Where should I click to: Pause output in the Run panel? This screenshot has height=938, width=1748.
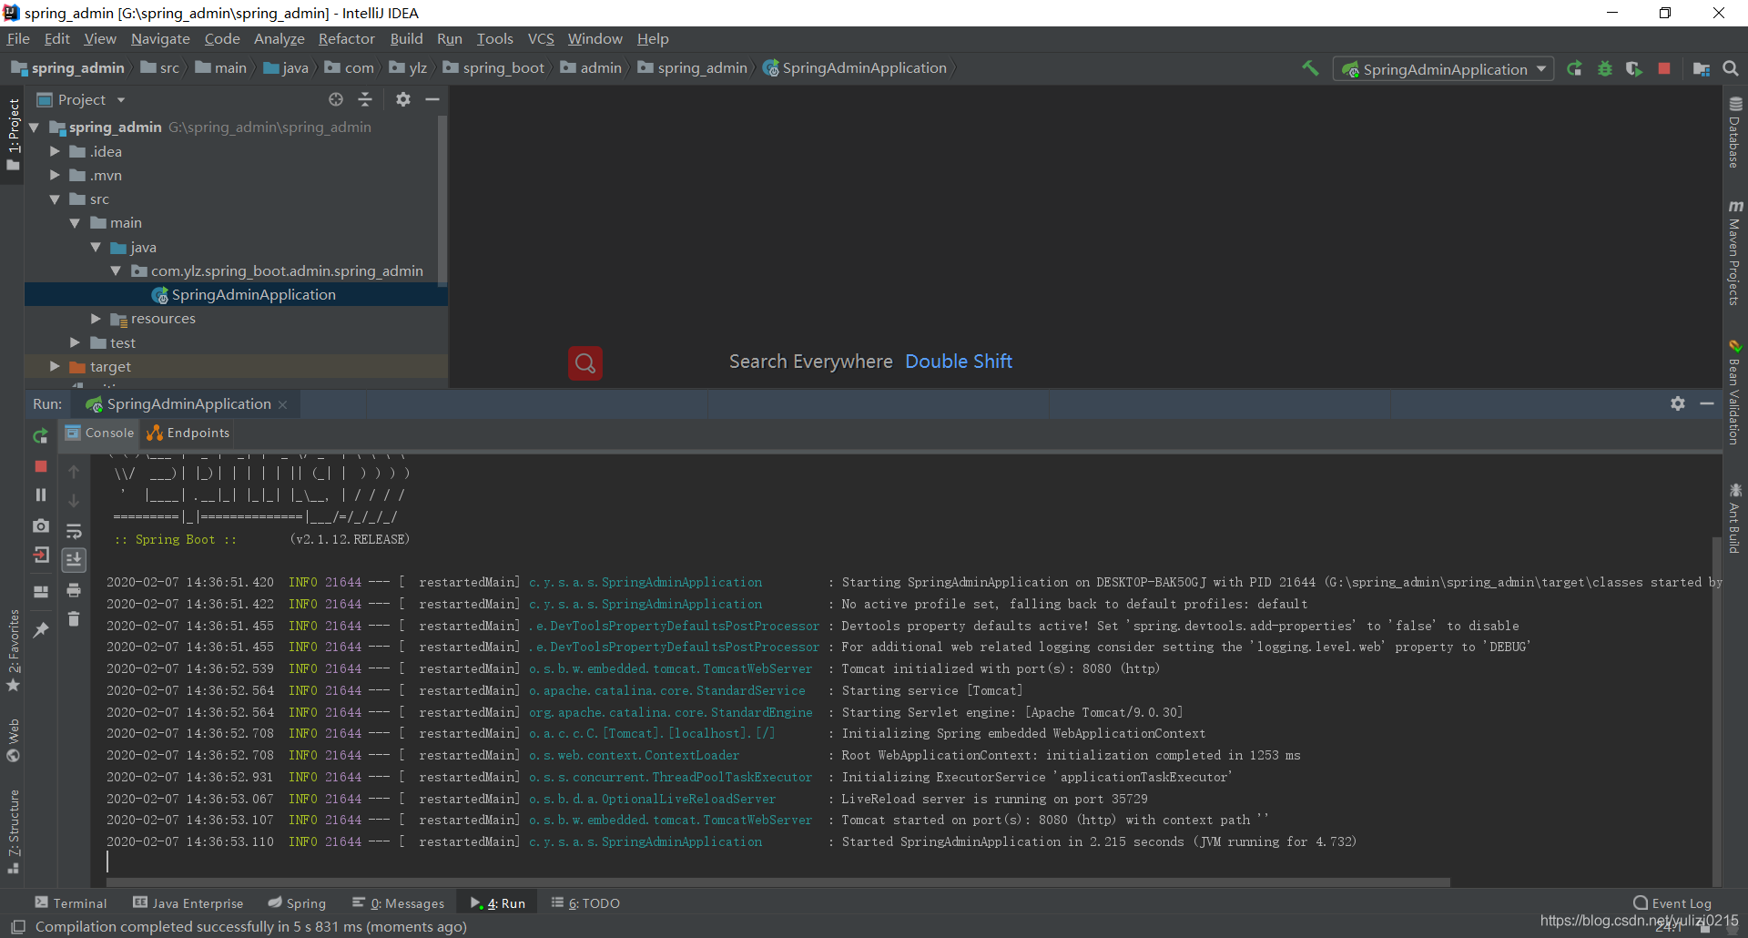pos(41,494)
